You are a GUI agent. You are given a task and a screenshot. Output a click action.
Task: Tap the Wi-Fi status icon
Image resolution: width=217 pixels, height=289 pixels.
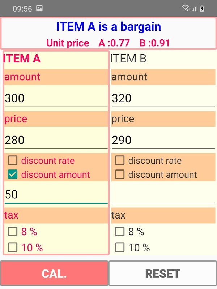[186, 8]
